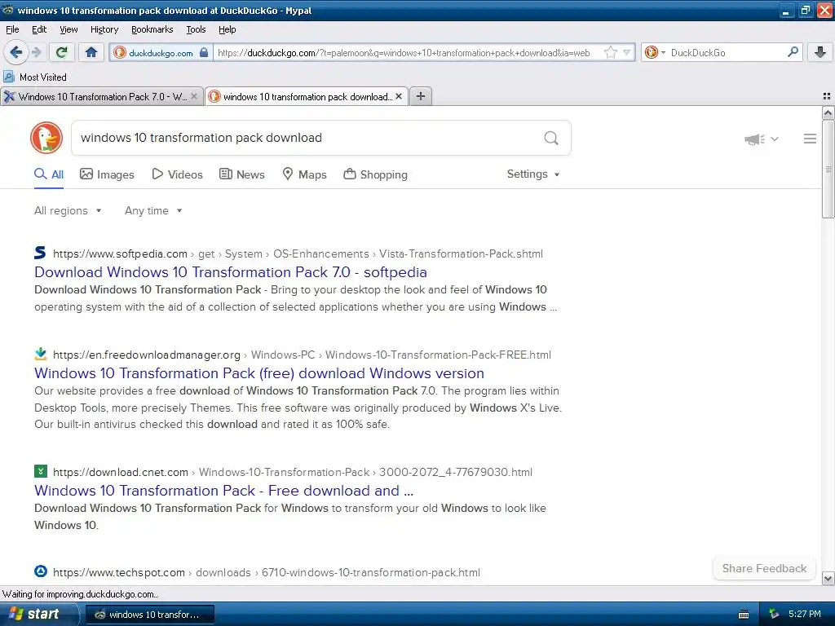Open the Bookmarks menu
Image resolution: width=835 pixels, height=626 pixels.
click(152, 29)
